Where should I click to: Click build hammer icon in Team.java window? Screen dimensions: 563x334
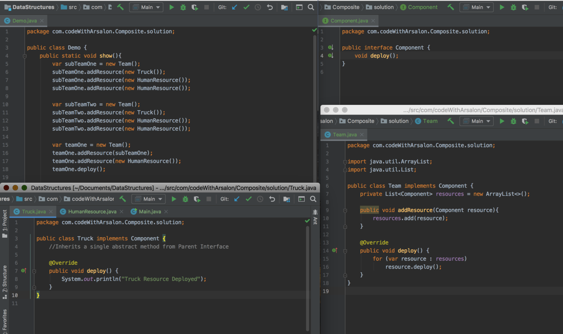pyautogui.click(x=451, y=121)
